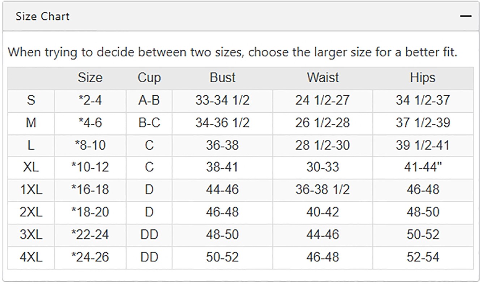Viewport: 482px width, 285px height.
Task: Select the 4XL hips value 52-54
Action: pyautogui.click(x=423, y=257)
